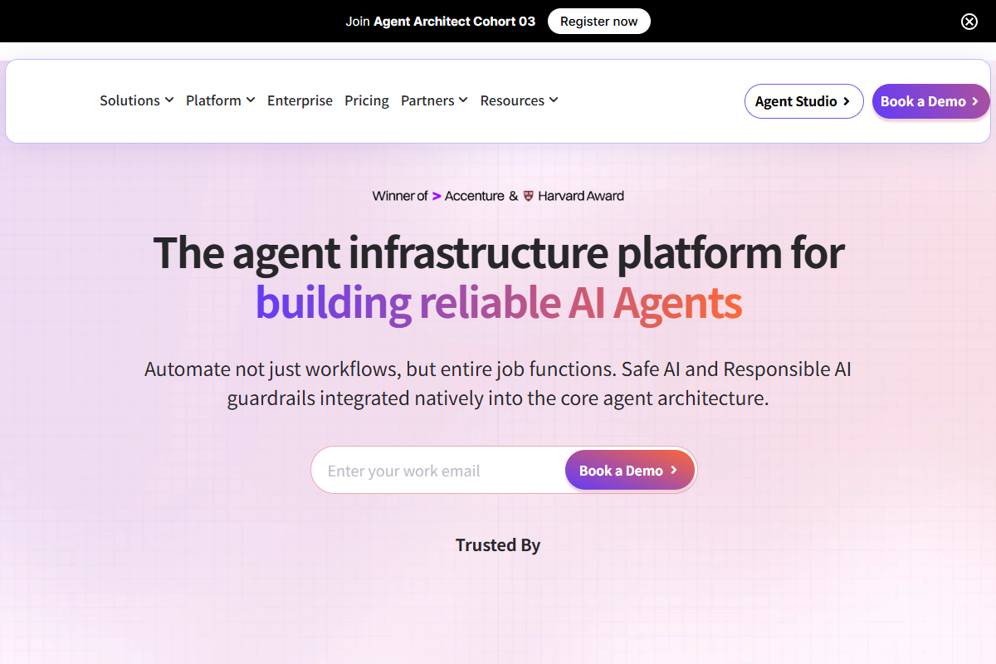This screenshot has height=664, width=996.
Task: Dismiss the announcement banner with the X icon
Action: 969,21
